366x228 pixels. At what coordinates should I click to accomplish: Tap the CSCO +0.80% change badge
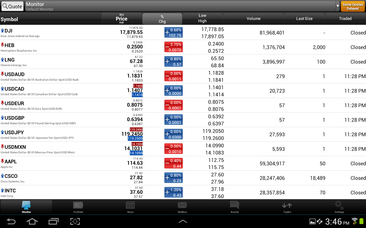(x=173, y=178)
